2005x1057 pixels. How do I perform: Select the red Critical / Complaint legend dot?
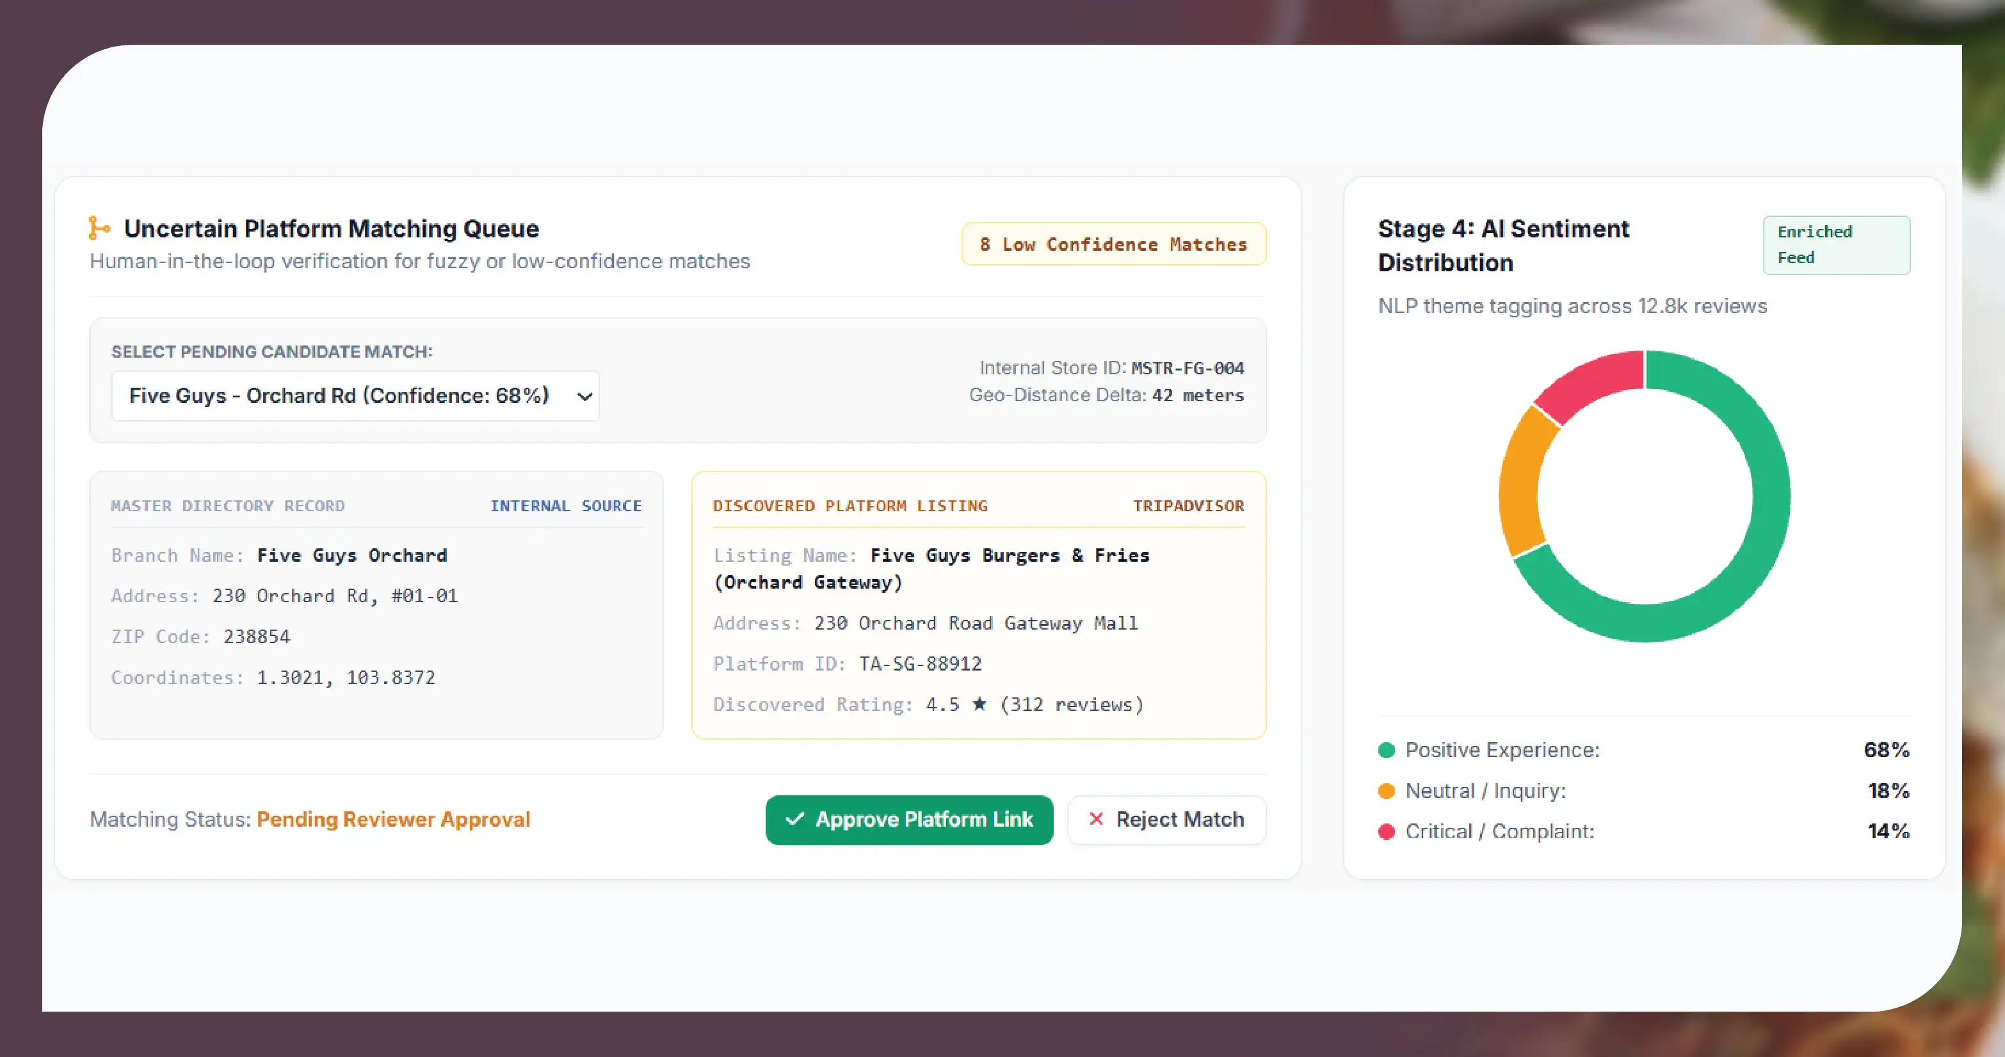pyautogui.click(x=1386, y=831)
